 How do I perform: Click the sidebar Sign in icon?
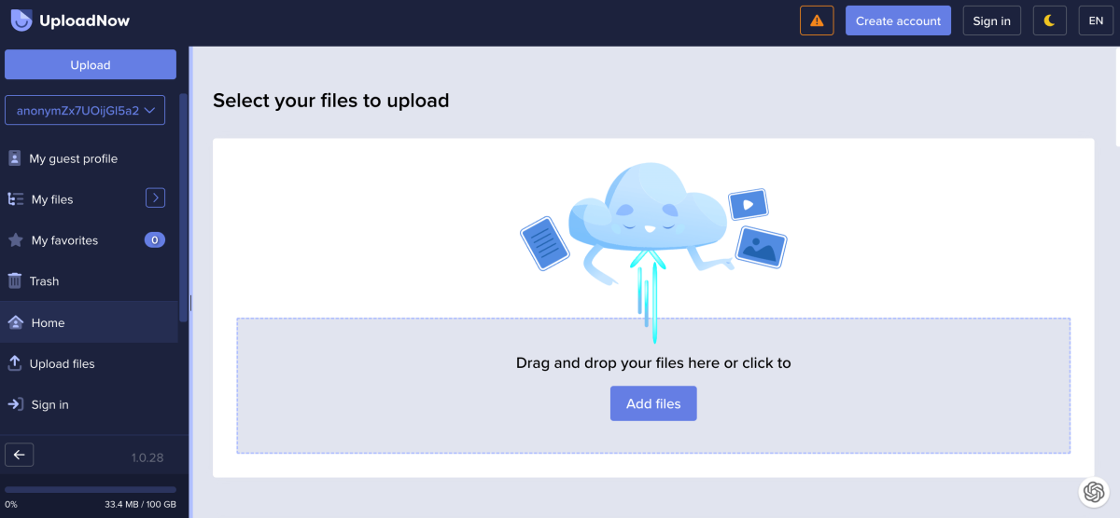coord(15,404)
